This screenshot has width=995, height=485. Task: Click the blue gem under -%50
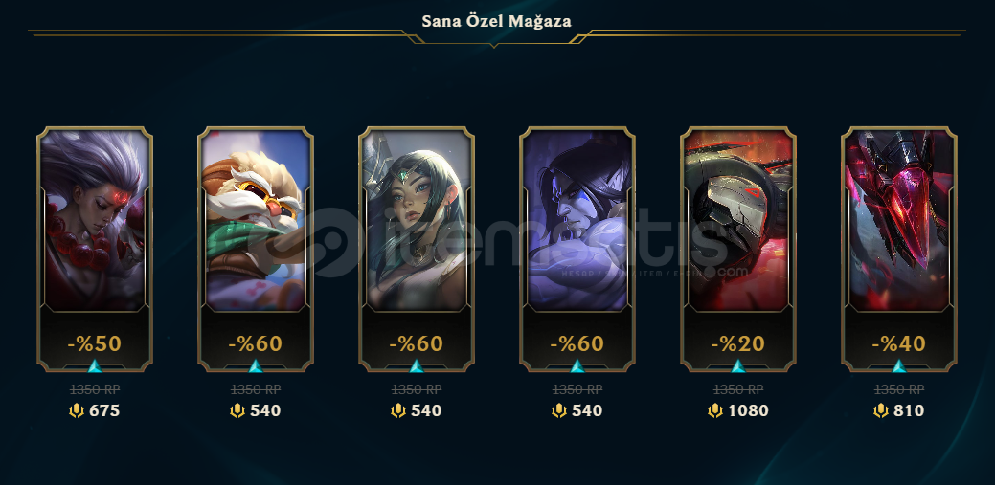[95, 365]
